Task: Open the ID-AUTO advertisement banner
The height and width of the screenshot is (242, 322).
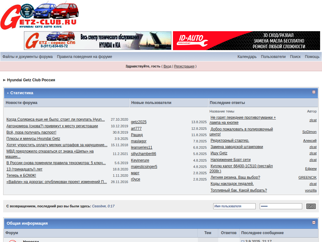Action: [x=246, y=41]
